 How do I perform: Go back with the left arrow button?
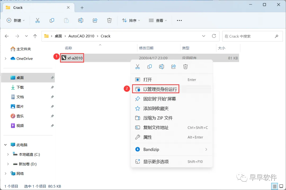point(7,36)
